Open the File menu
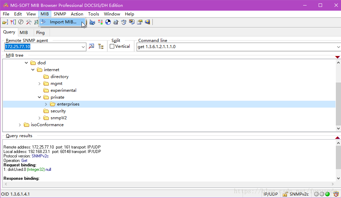 pos(6,14)
